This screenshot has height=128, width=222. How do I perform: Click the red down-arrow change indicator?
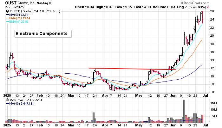[208, 7]
